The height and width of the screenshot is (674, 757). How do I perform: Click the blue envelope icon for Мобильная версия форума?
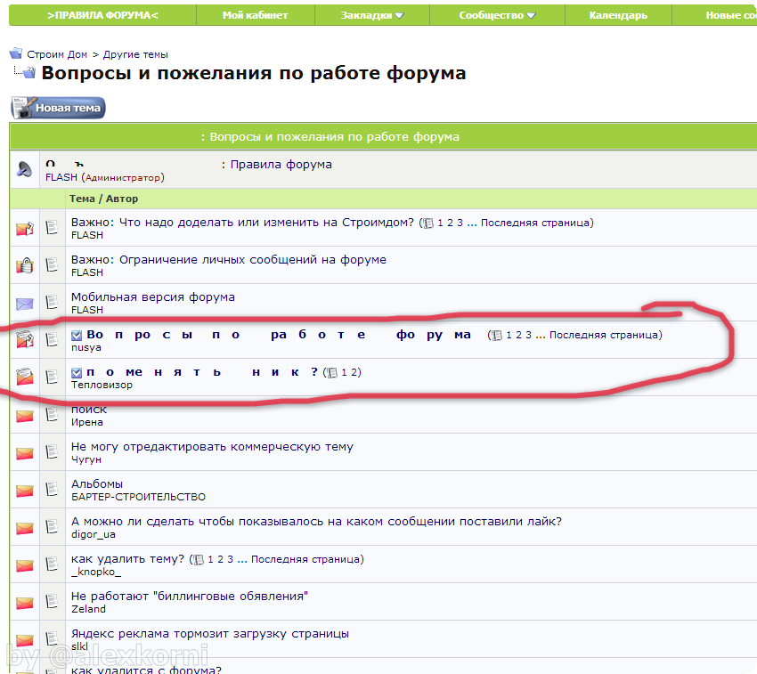coord(25,304)
